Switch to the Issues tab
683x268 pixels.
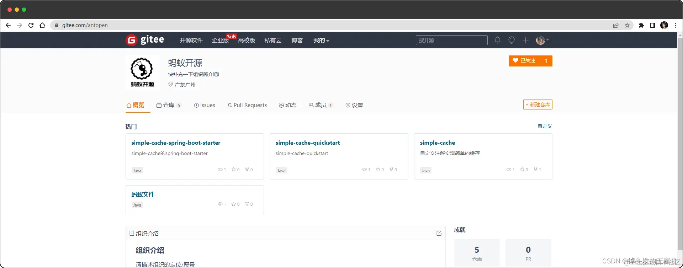(205, 105)
